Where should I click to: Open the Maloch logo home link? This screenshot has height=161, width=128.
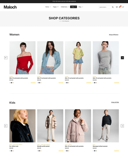click(10, 7)
